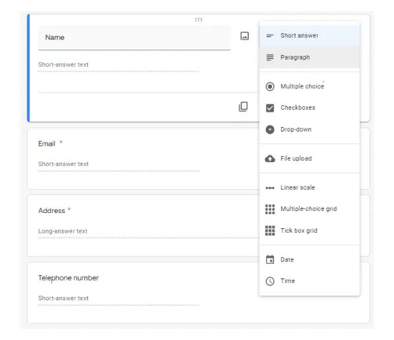Click Short-answer text under Telephone number
Viewport: 394px width, 340px height.
(x=63, y=298)
